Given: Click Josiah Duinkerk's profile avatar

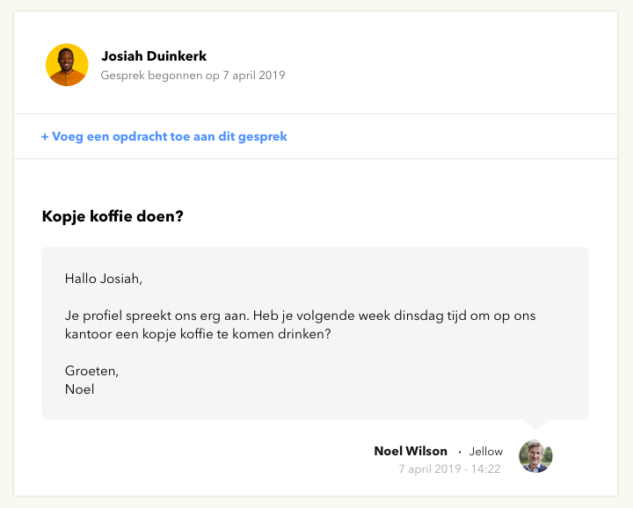Looking at the screenshot, I should pos(67,64).
